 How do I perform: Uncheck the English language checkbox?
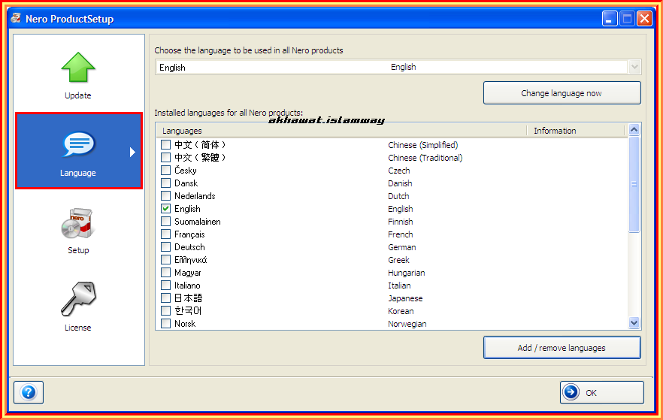[165, 208]
